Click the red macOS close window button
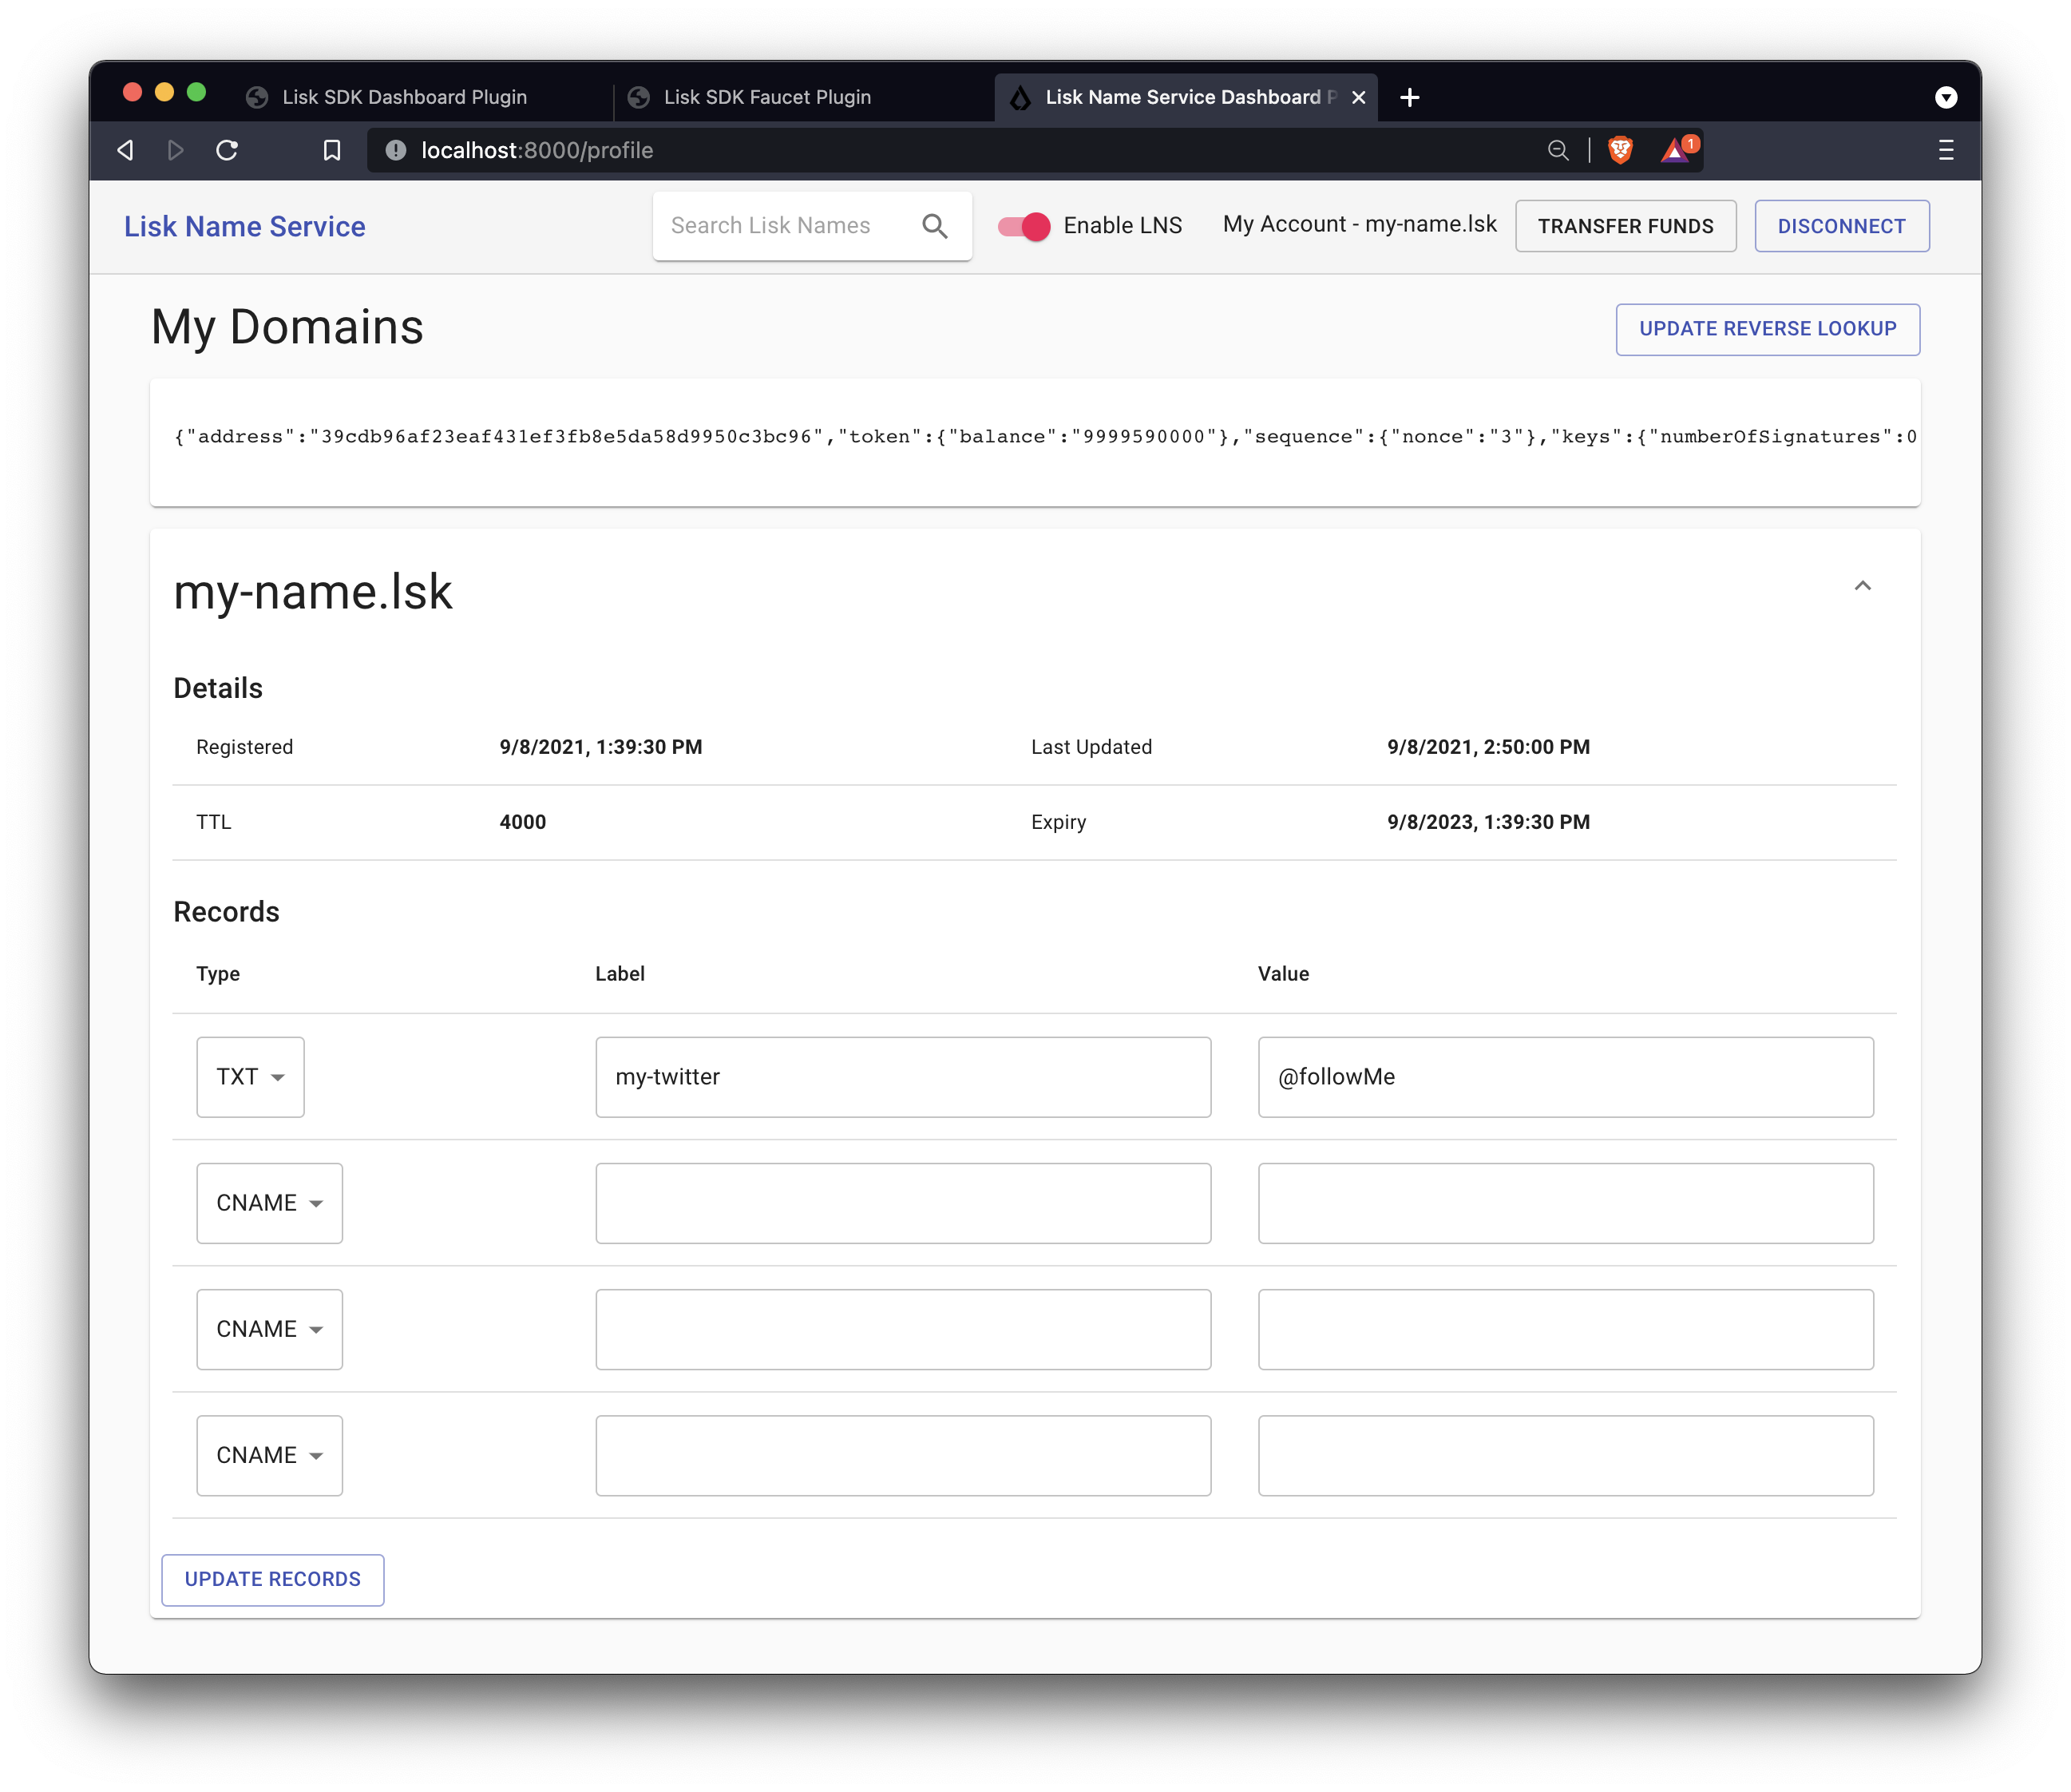This screenshot has width=2071, height=1792. coord(132,92)
